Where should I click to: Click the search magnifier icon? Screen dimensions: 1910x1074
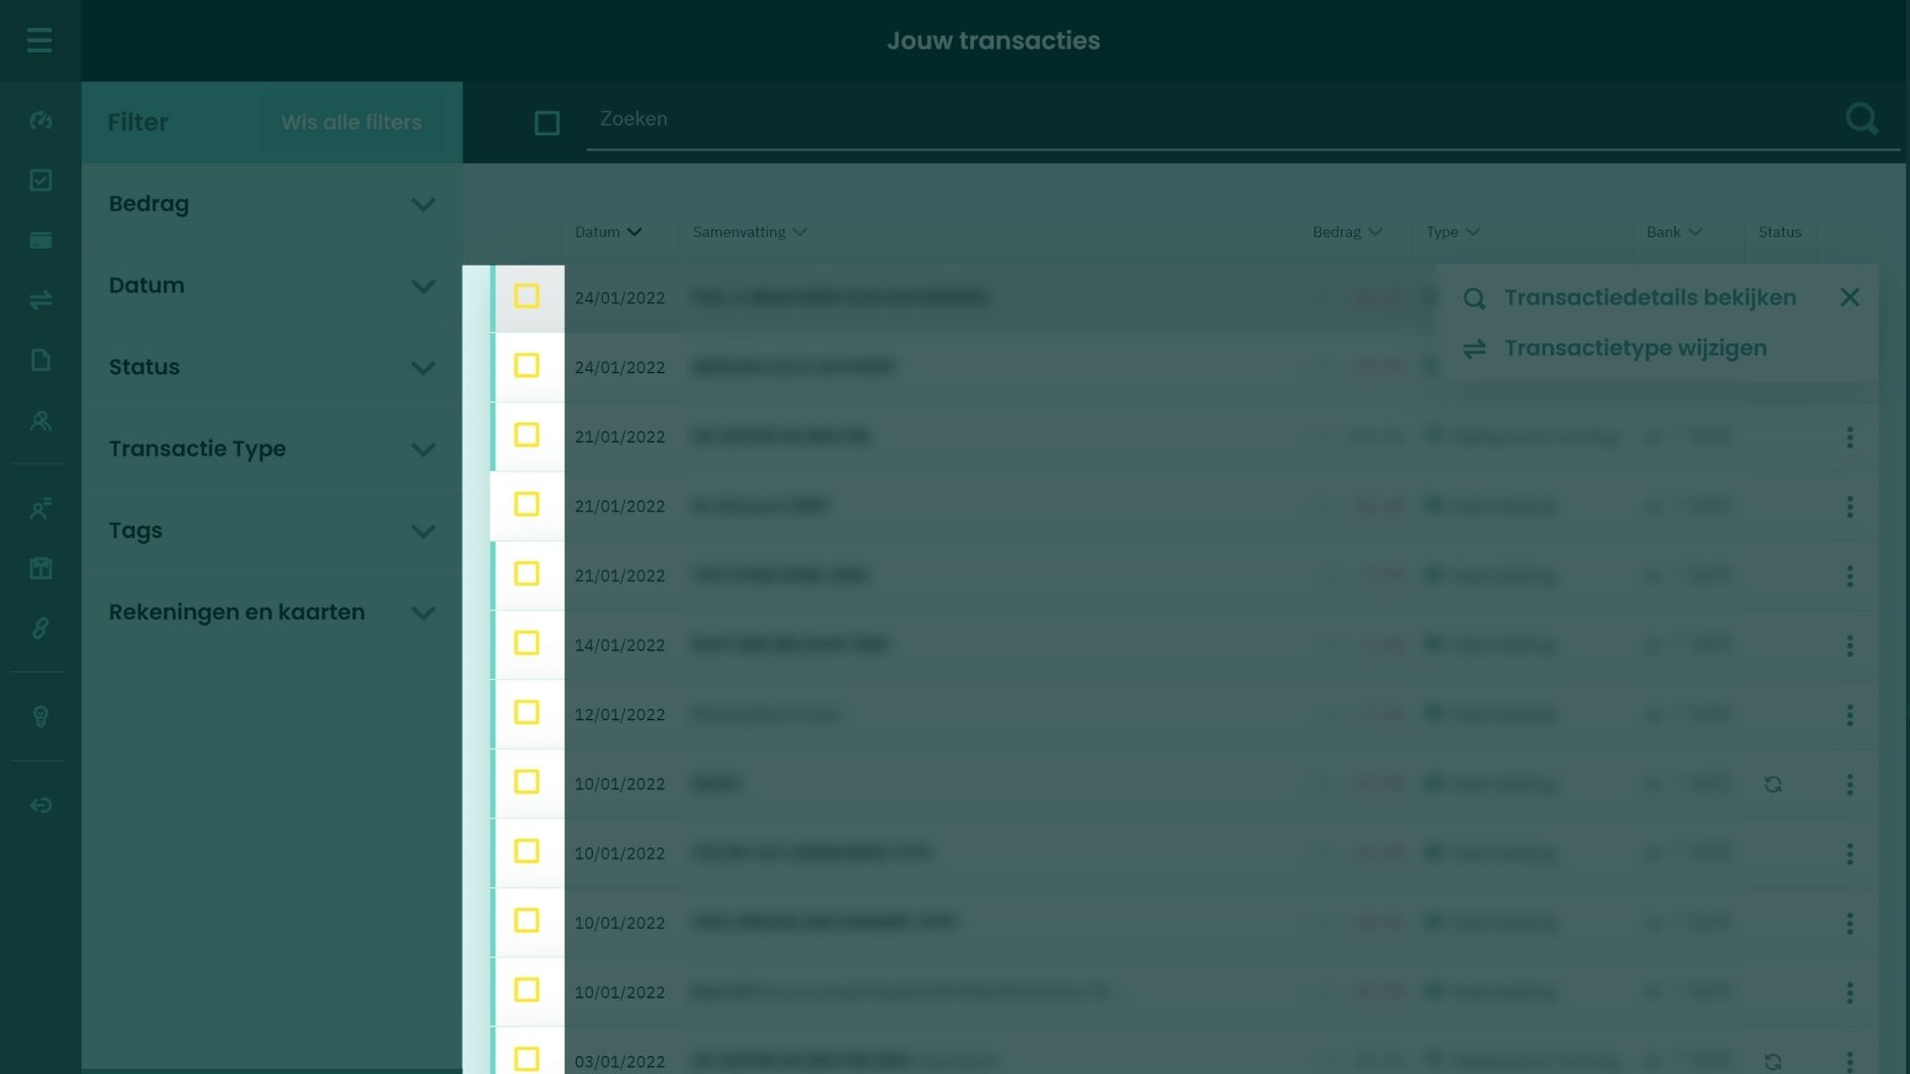click(x=1861, y=119)
